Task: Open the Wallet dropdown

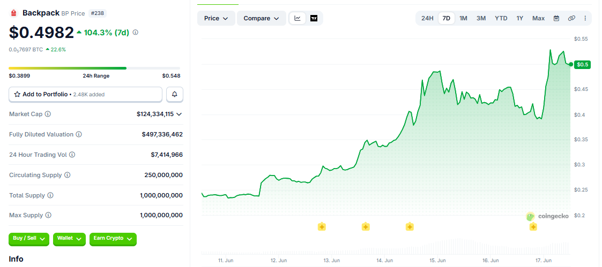Action: 69,239
